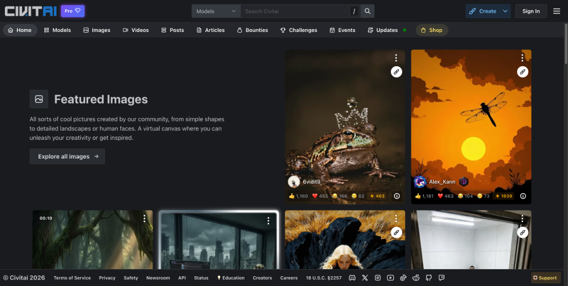The height and width of the screenshot is (286, 568).
Task: Click the Explore all images button
Action: tap(67, 156)
